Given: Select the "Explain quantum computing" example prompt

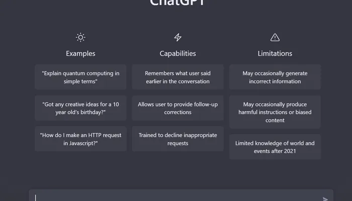Looking at the screenshot, I should (80, 77).
